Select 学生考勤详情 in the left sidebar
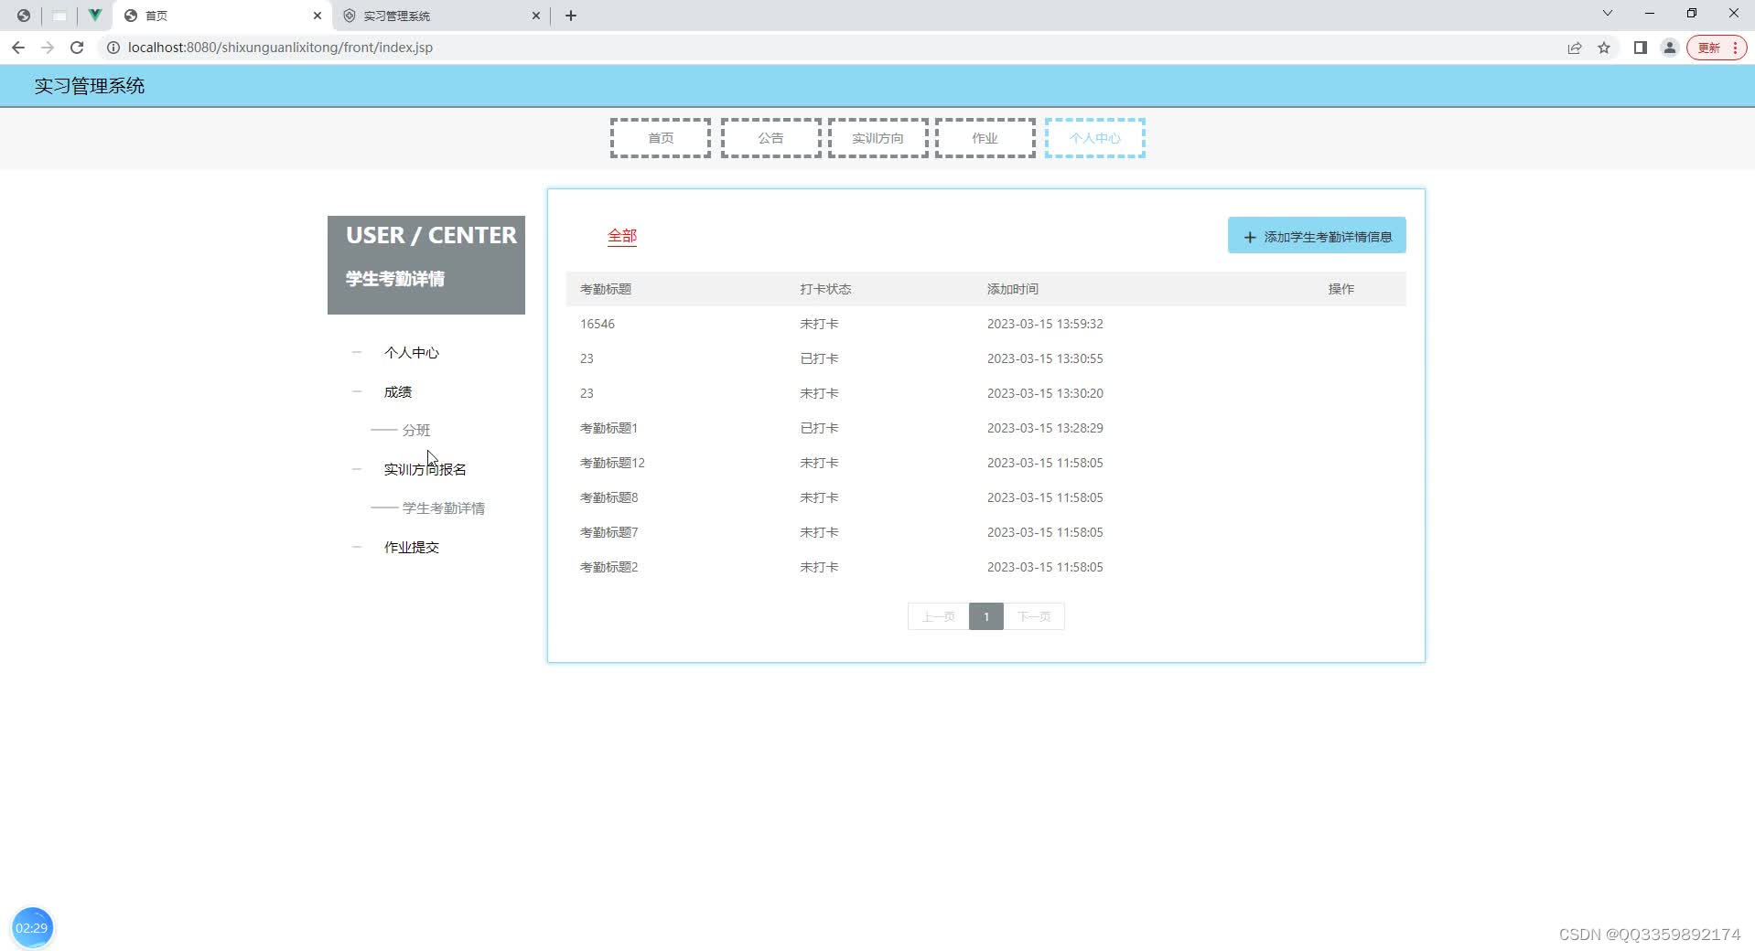Screen dimensions: 1755x951 (x=444, y=508)
